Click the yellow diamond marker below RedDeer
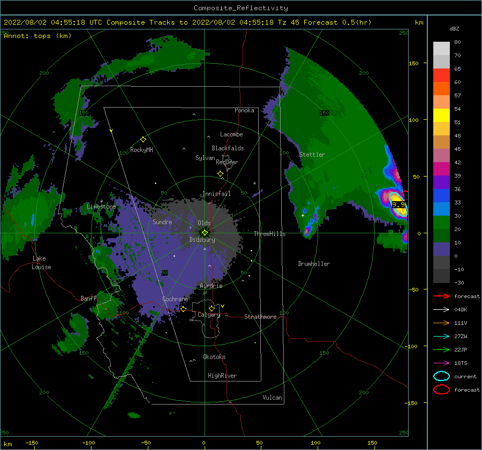This screenshot has width=482, height=450. pyautogui.click(x=220, y=174)
